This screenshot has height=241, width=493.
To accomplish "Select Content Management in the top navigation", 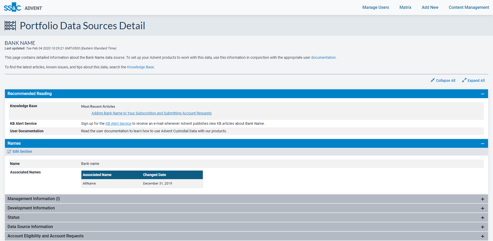I will [469, 7].
